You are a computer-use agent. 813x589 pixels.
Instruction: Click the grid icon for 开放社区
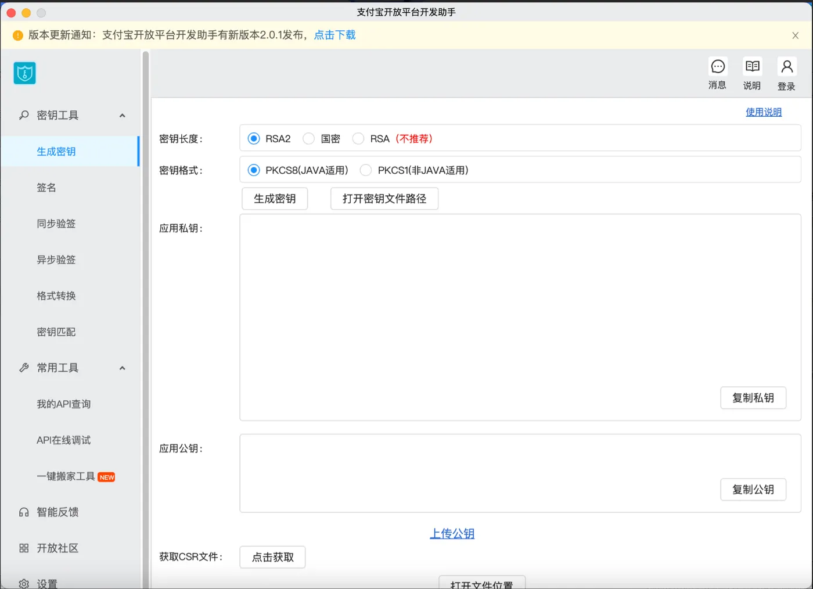(24, 548)
